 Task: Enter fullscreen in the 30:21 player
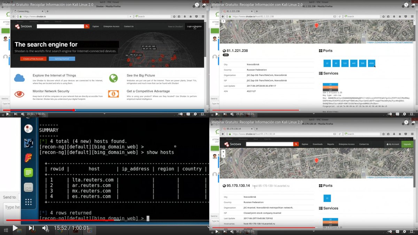412,231
